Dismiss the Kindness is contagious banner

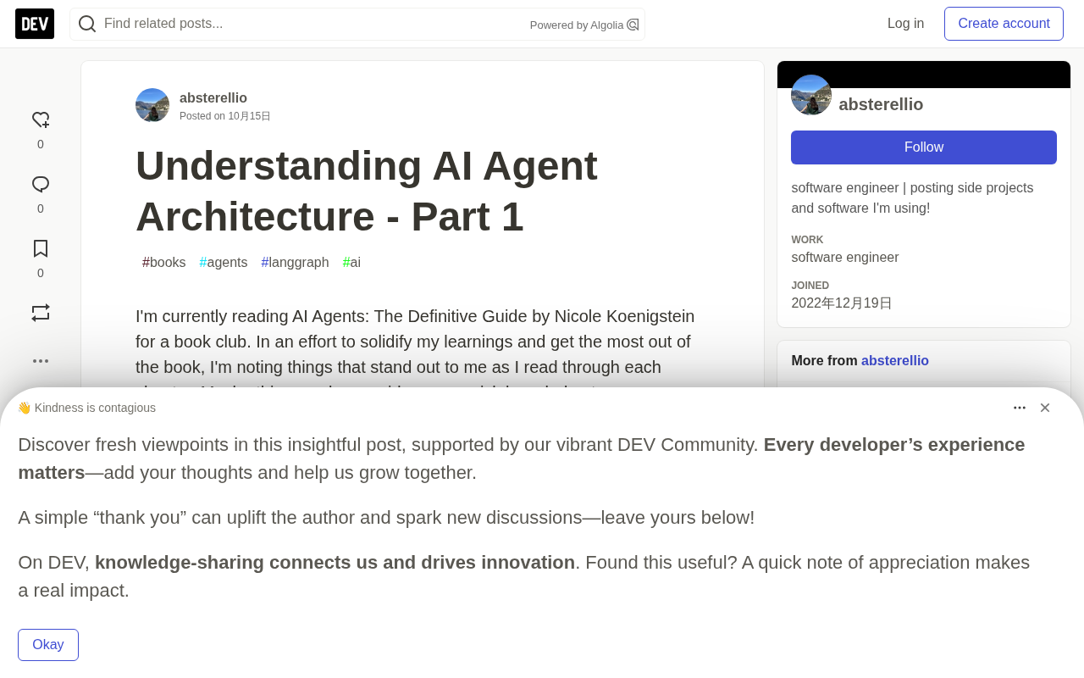coord(1045,408)
